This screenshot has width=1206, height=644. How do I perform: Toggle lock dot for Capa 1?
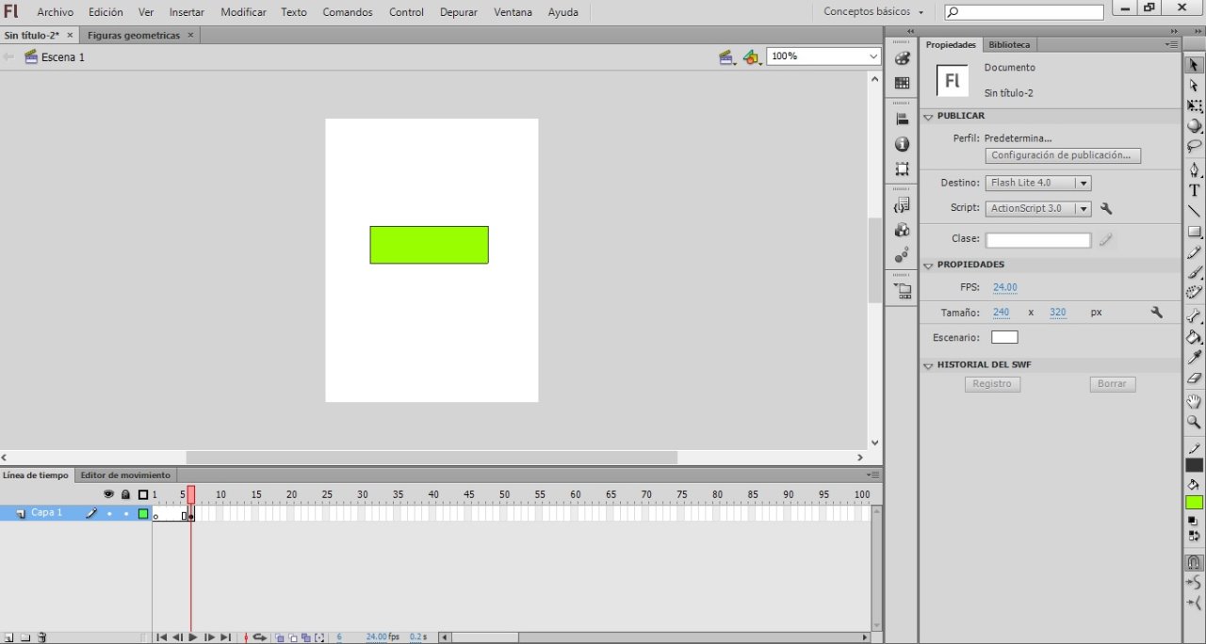tap(125, 514)
